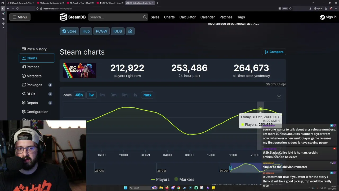Sign in through Steam on SteamDB
Screen dimensions: 339x191
click(328, 17)
